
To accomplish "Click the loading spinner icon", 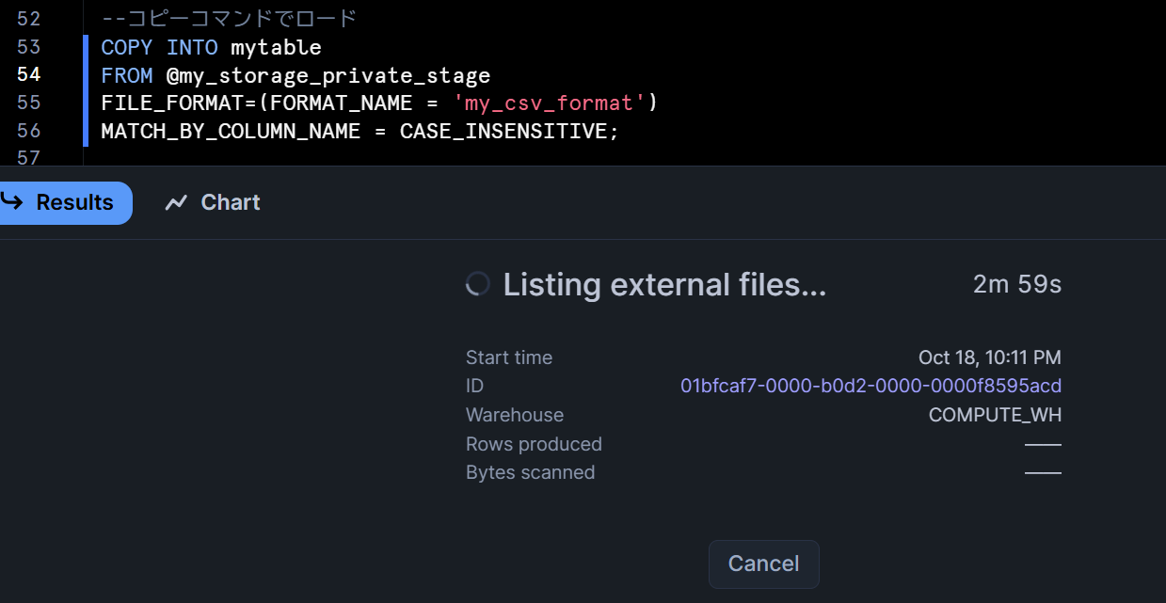I will (478, 285).
